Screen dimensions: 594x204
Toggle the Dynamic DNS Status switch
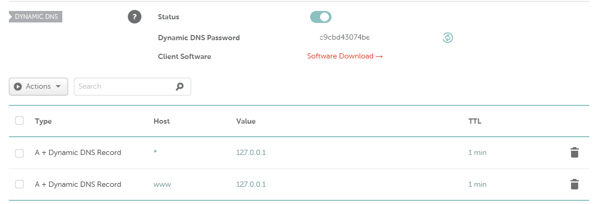tap(321, 17)
